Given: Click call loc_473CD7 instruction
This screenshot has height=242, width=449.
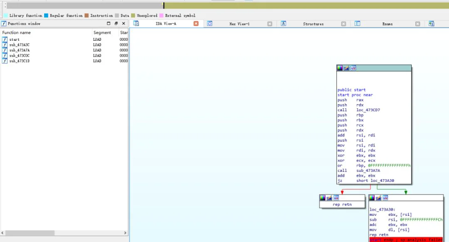Looking at the screenshot, I should click(x=359, y=110).
